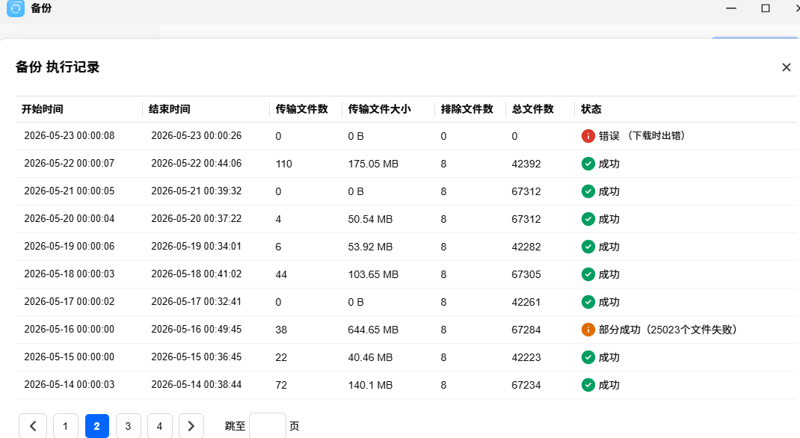800x438 pixels.
Task: Click total file count 42261
Action: click(x=526, y=302)
